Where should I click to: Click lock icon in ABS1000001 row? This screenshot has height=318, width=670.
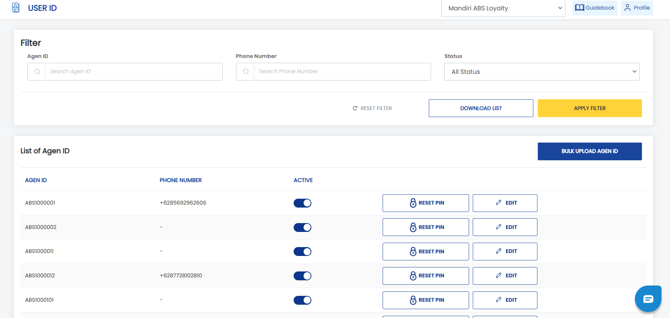[x=413, y=203]
